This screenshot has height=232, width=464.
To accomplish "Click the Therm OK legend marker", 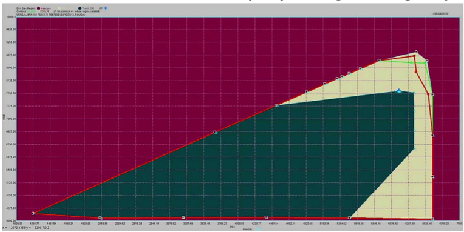I will pos(81,8).
